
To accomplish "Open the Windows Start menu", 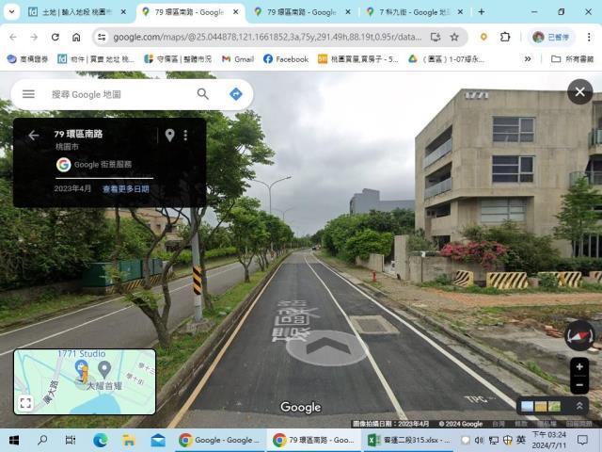I will (x=14, y=440).
